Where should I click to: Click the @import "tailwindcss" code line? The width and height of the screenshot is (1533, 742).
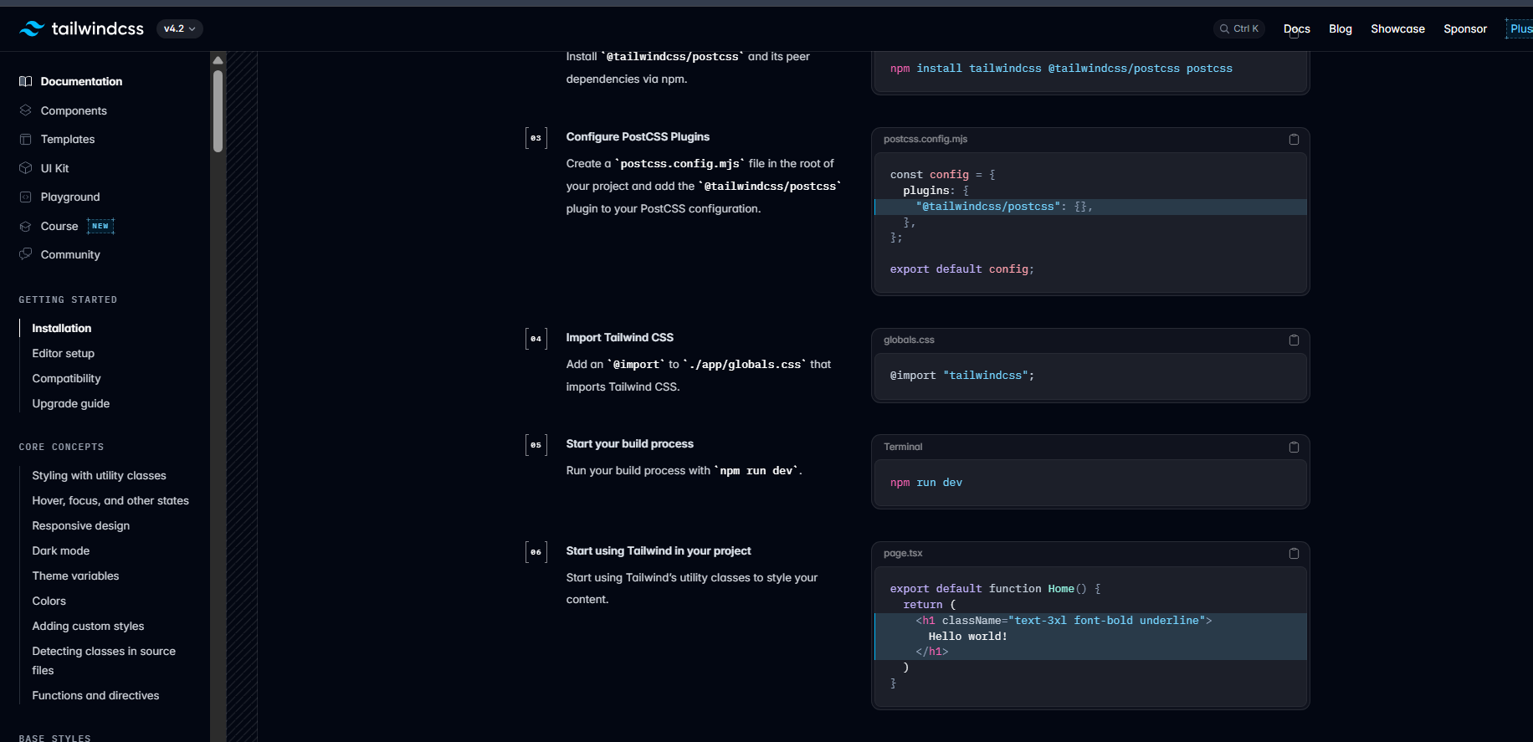(961, 376)
